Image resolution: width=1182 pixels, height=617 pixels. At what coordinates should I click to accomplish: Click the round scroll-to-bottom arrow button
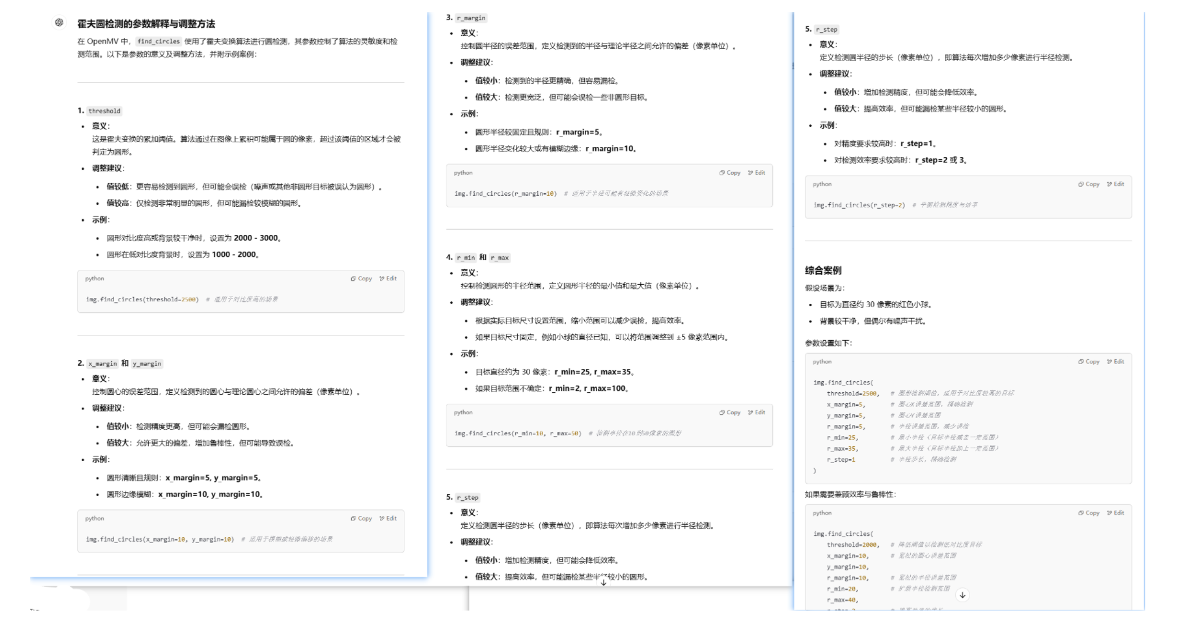[x=962, y=595]
